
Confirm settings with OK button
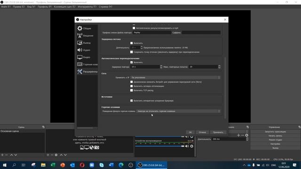pos(190,132)
